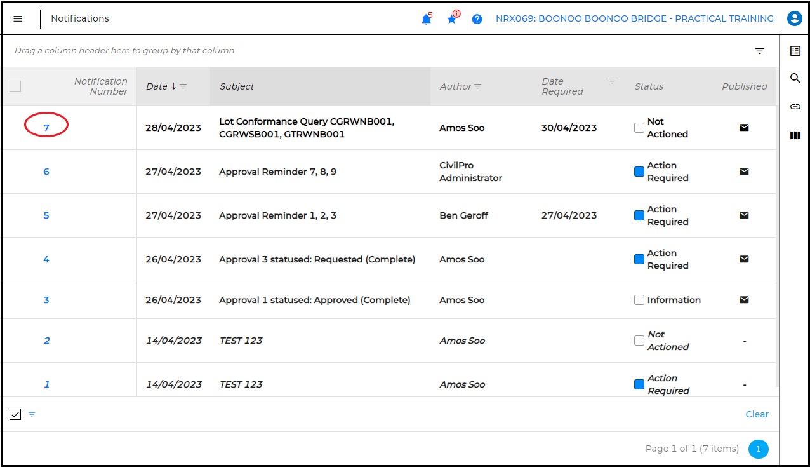Open the Author column filter icon
This screenshot has height=467, width=810.
478,86
